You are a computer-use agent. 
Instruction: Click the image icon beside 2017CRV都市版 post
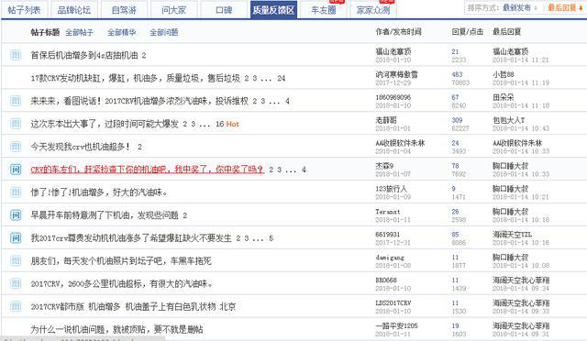16,306
